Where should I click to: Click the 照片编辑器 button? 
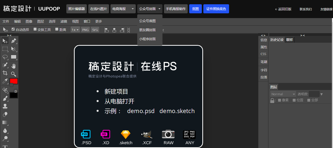tap(77, 9)
